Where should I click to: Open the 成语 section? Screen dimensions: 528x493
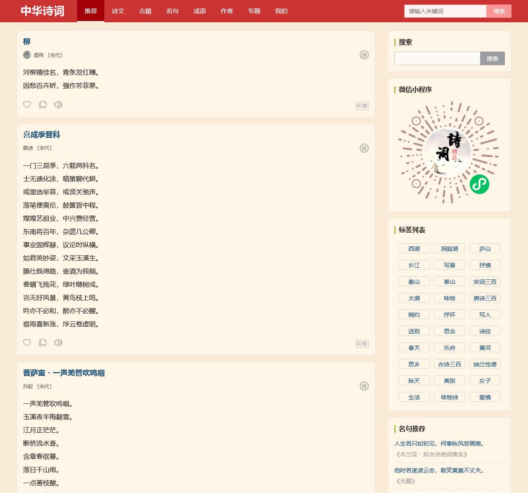(199, 11)
